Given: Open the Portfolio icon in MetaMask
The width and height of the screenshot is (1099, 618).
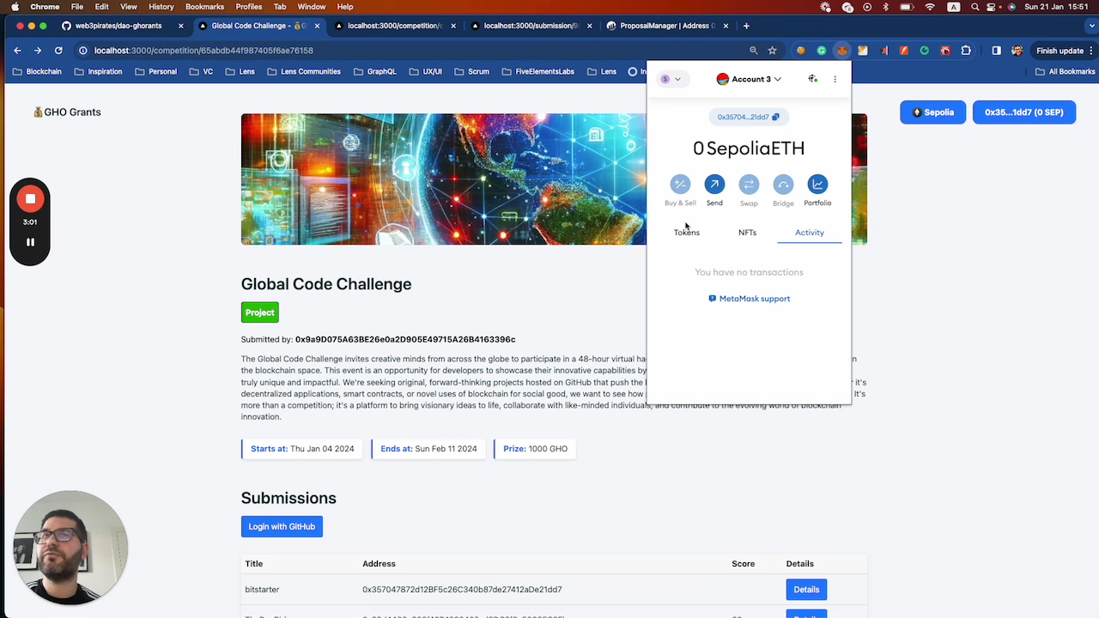Looking at the screenshot, I should pos(817,185).
